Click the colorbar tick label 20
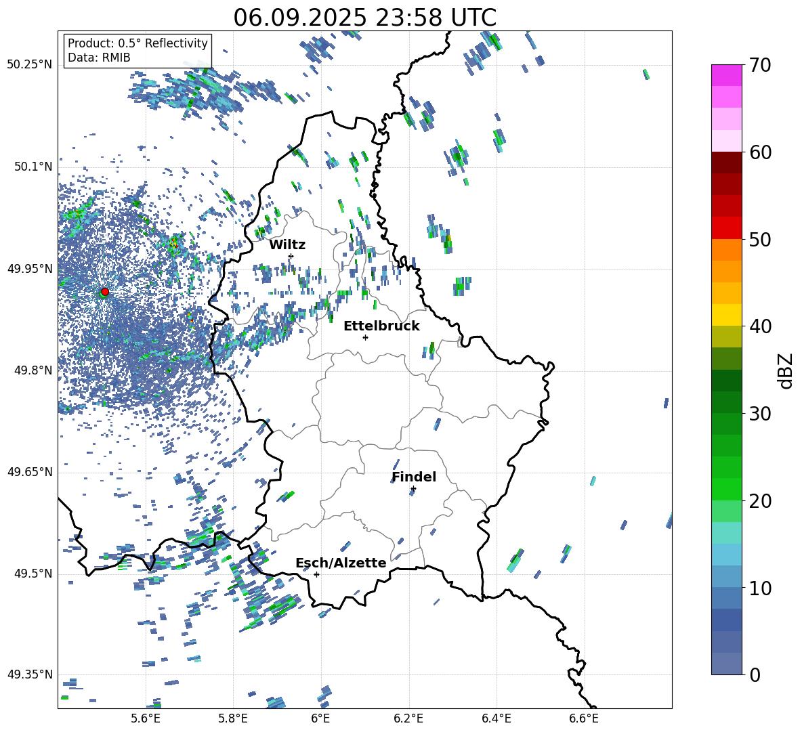The height and width of the screenshot is (732, 802). [x=761, y=501]
